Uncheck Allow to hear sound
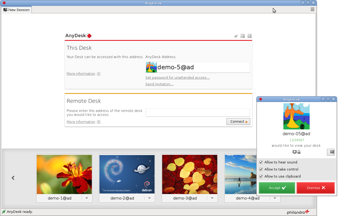This screenshot has width=344, height=216. pos(261,162)
